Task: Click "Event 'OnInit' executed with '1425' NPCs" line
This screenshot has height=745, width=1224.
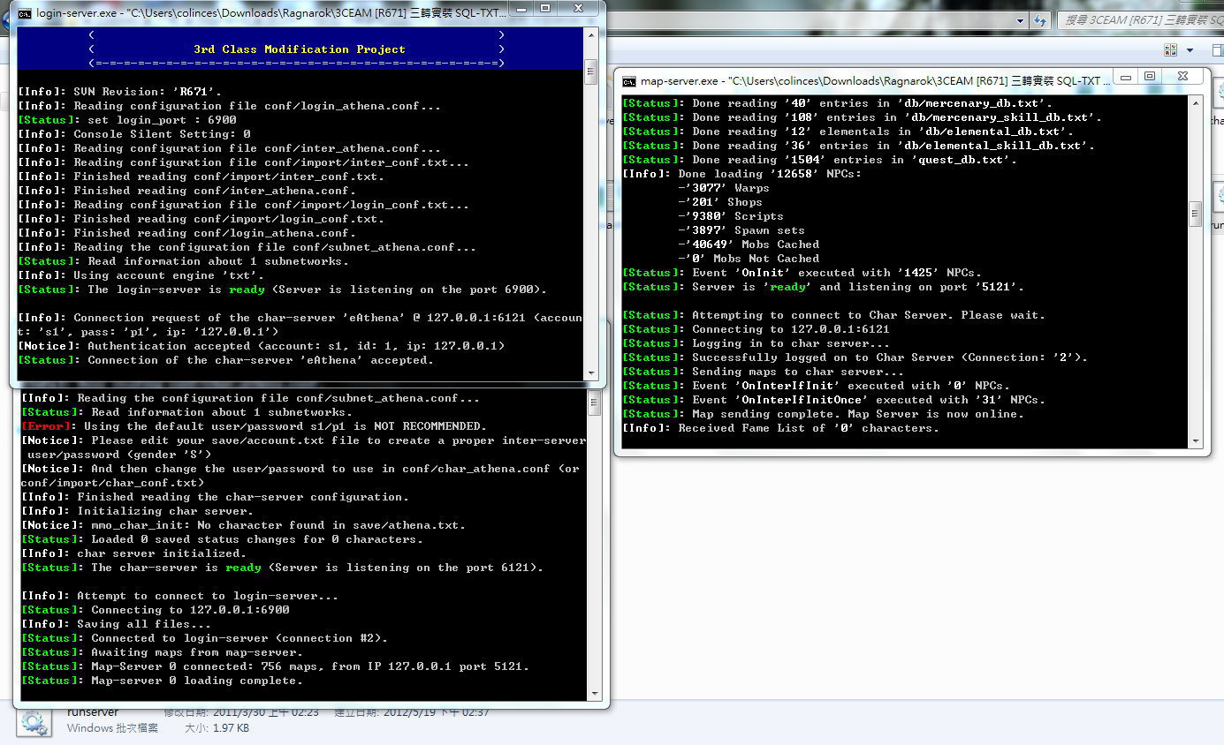Action: click(802, 273)
